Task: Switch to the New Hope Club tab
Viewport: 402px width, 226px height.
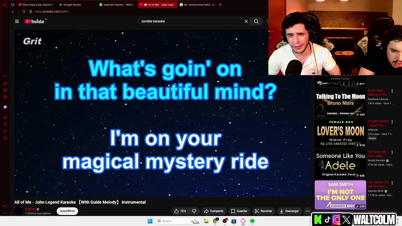Action: point(36,5)
